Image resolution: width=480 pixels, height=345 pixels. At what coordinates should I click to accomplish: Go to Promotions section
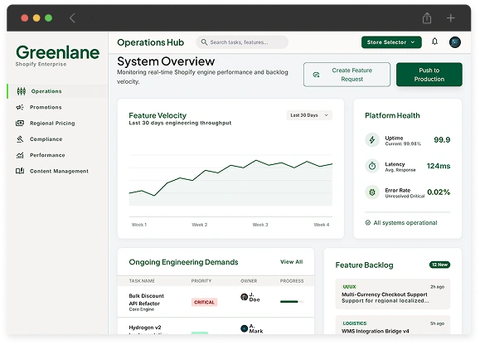(x=57, y=107)
